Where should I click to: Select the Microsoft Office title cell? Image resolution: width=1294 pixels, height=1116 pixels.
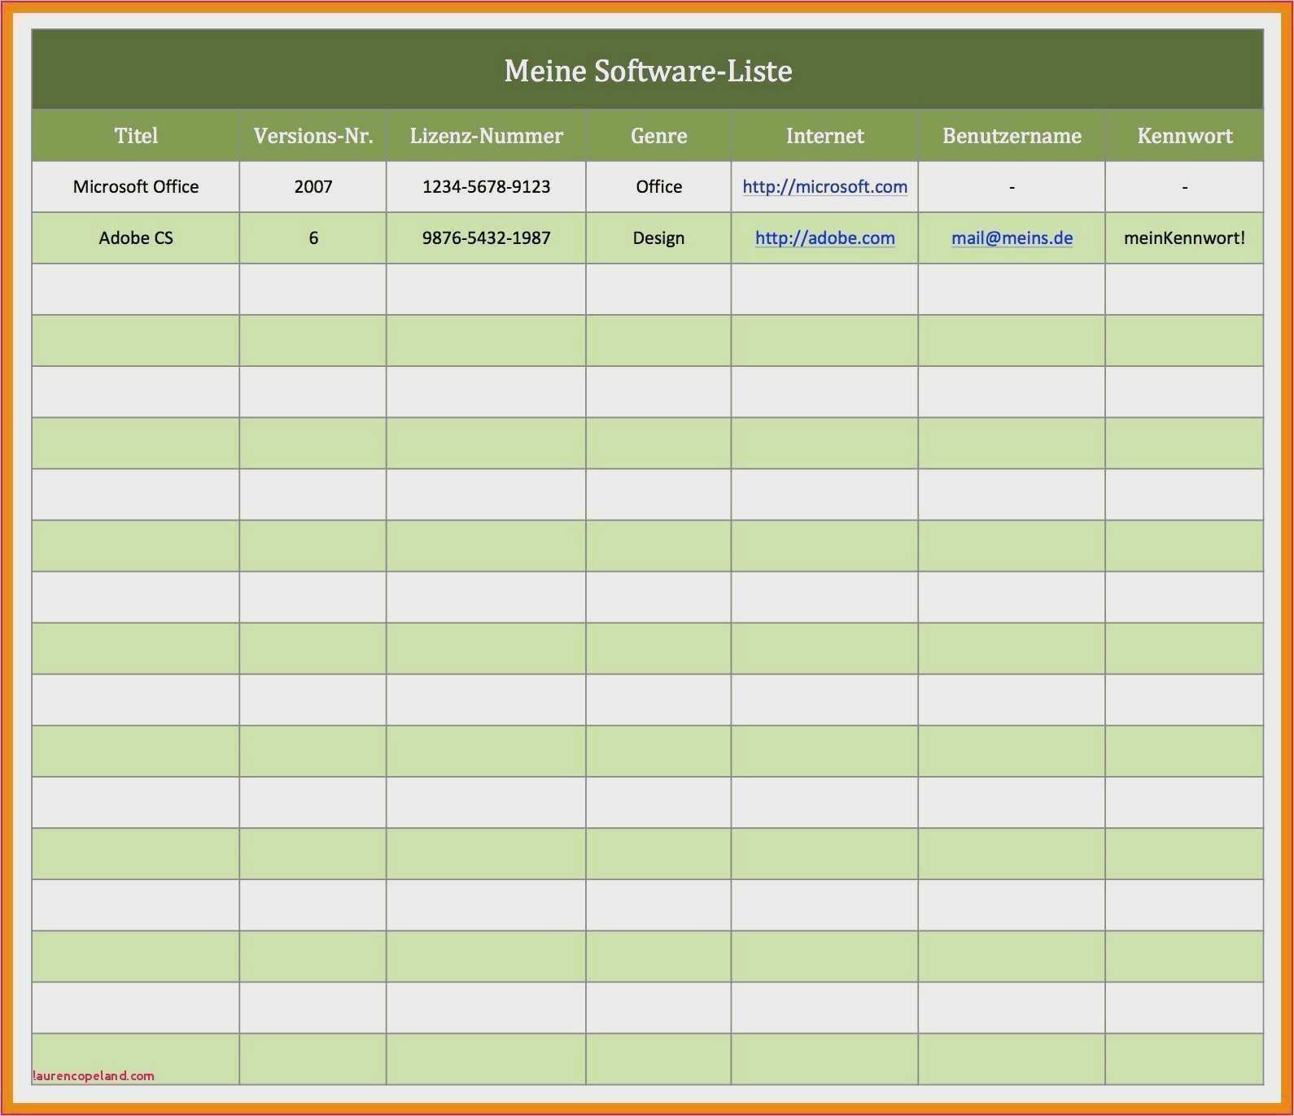pos(136,187)
